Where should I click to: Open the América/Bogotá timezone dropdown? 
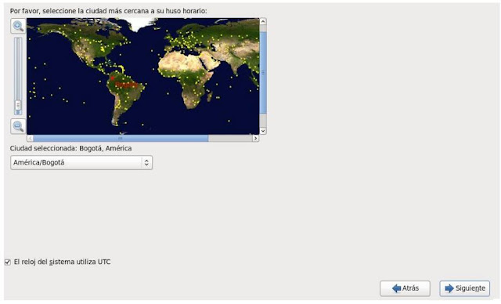81,163
